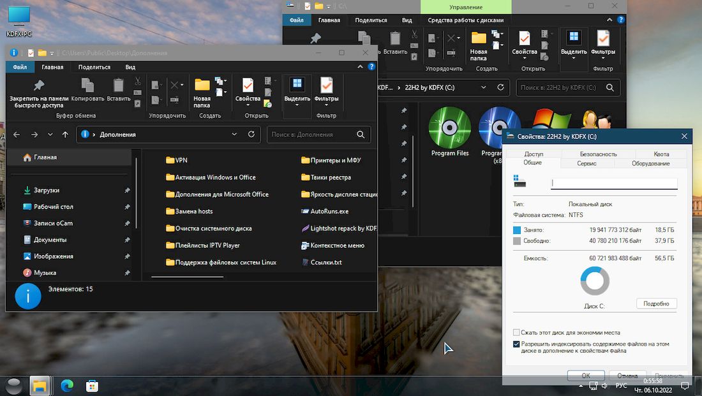This screenshot has height=396, width=702.
Task: Toggle Разрешить индексировать содержимое checkbox
Action: (x=516, y=344)
